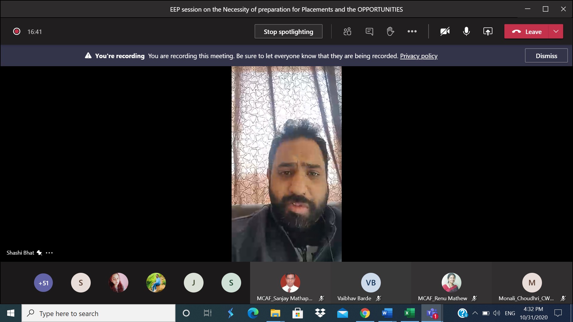Open more actions in meeting toolbar

pyautogui.click(x=412, y=32)
